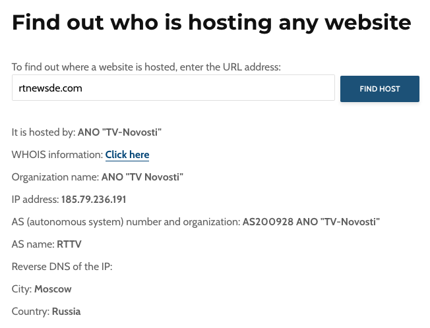Click the RTTV AS name value
430x328 pixels.
tap(69, 244)
